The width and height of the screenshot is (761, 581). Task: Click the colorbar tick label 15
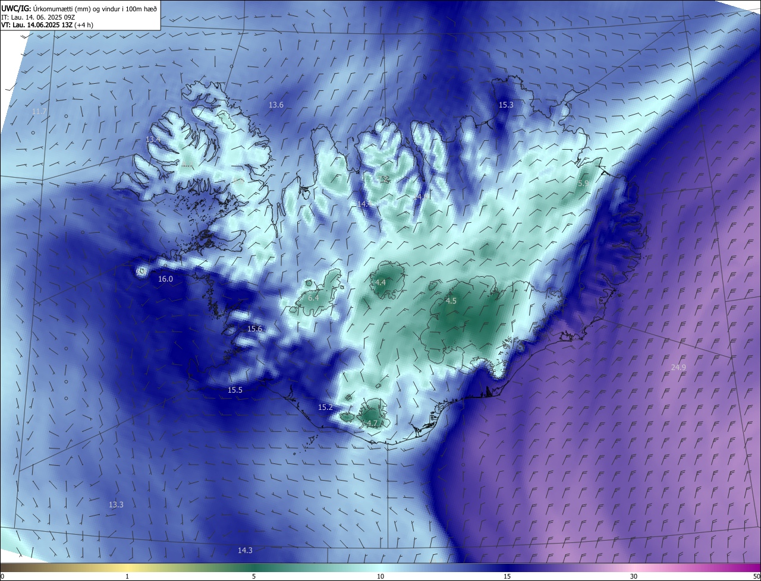coord(507,576)
